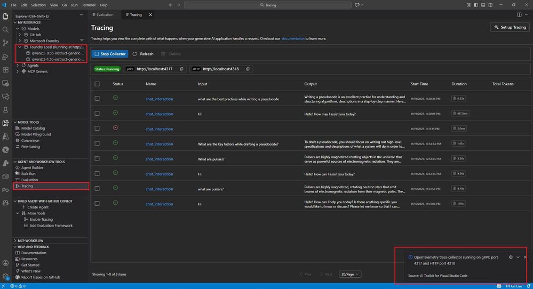Image resolution: width=533 pixels, height=289 pixels.
Task: Click the split editor layout icon
Action: point(520,15)
